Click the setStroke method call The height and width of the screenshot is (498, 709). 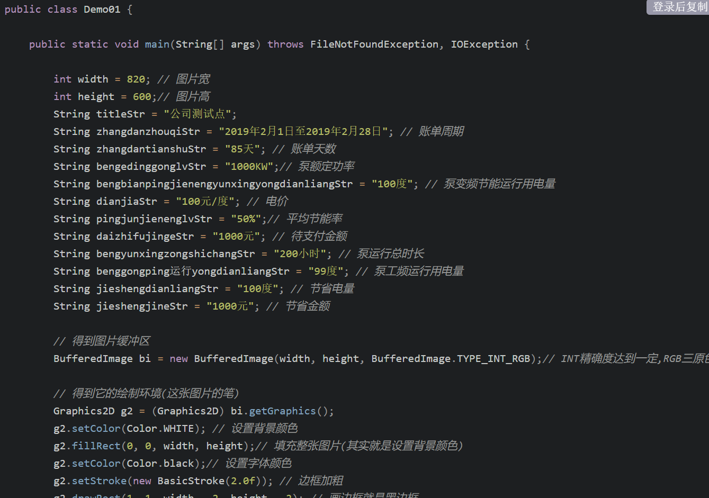(99, 481)
